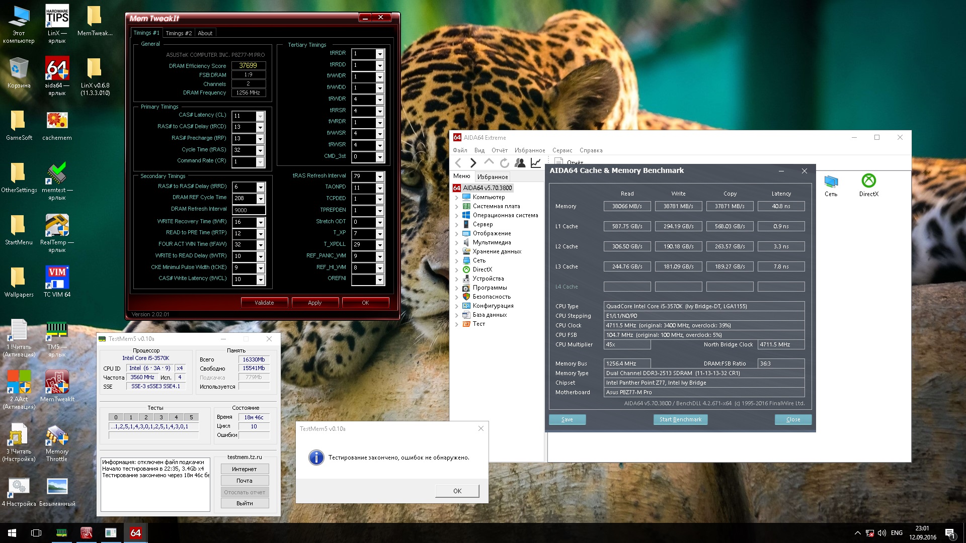Open the tRAS Refresh Interval dropdown
966x543 pixels.
[380, 176]
